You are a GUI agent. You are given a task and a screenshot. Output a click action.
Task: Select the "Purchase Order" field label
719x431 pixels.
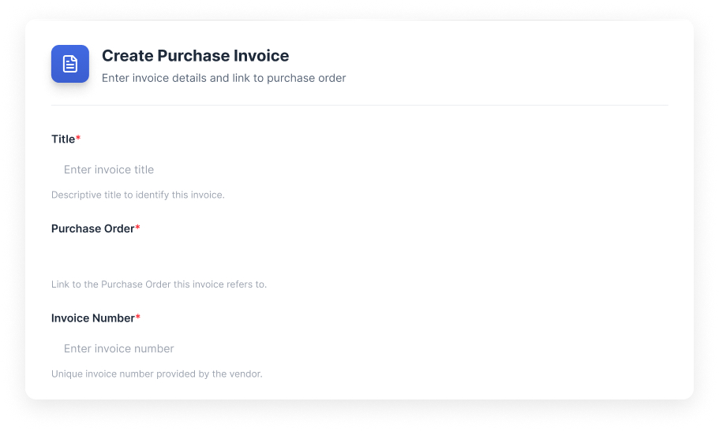(92, 229)
